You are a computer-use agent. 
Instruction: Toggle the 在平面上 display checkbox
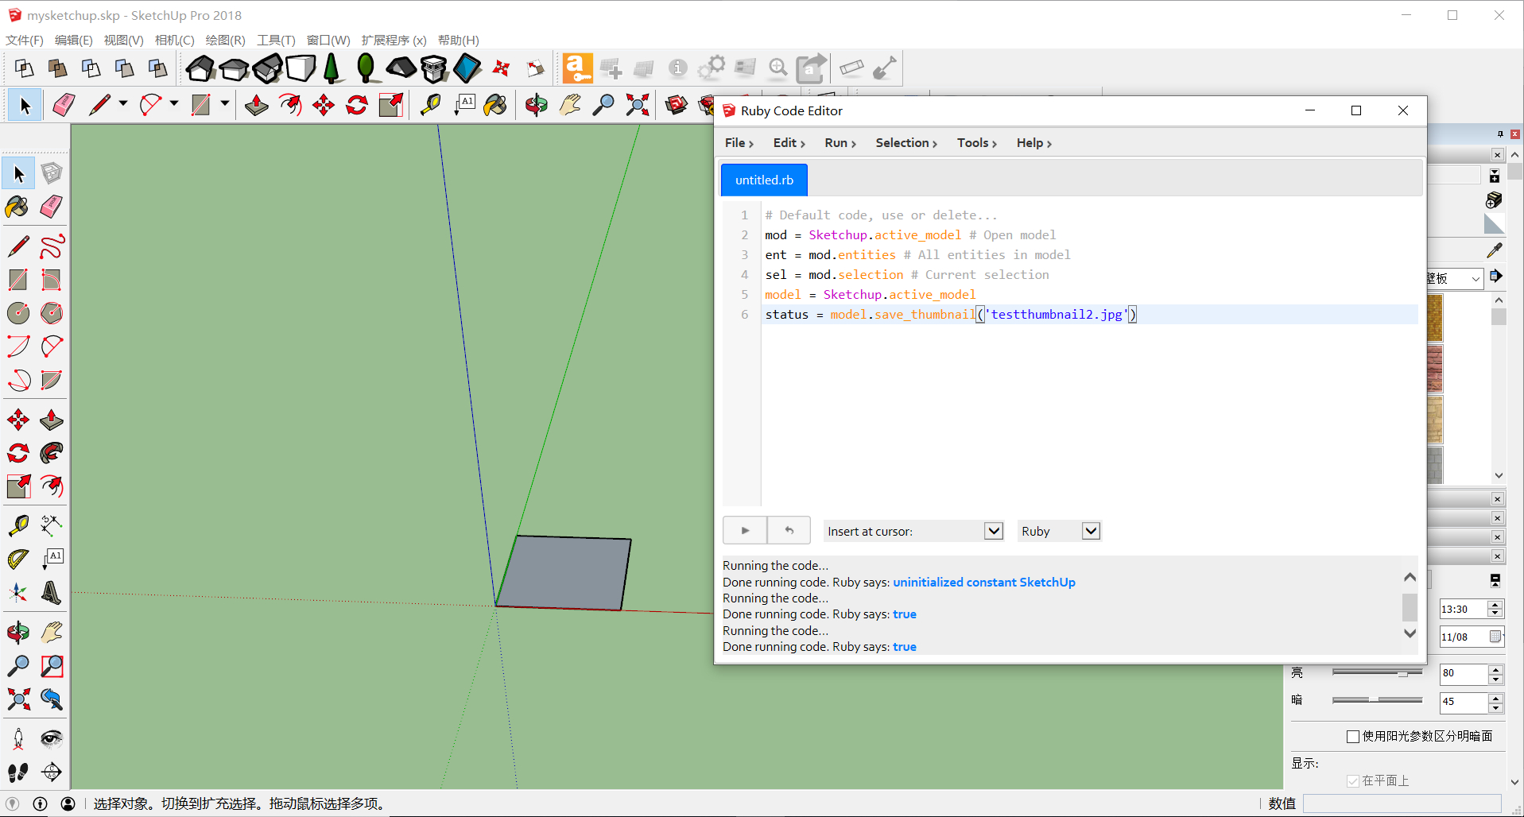click(x=1352, y=781)
